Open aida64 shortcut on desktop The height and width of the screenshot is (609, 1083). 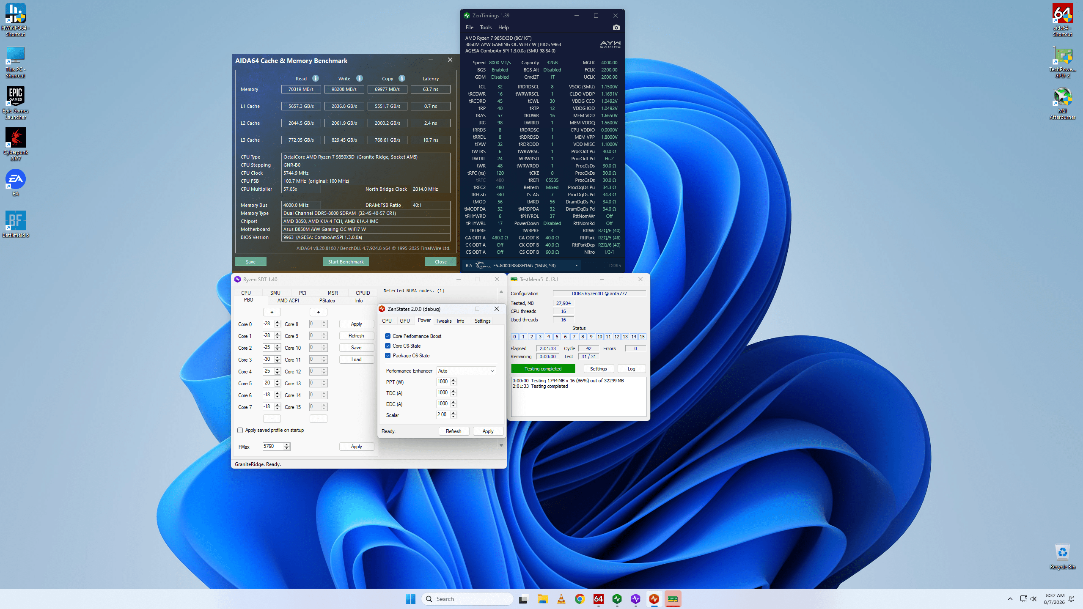[1062, 19]
